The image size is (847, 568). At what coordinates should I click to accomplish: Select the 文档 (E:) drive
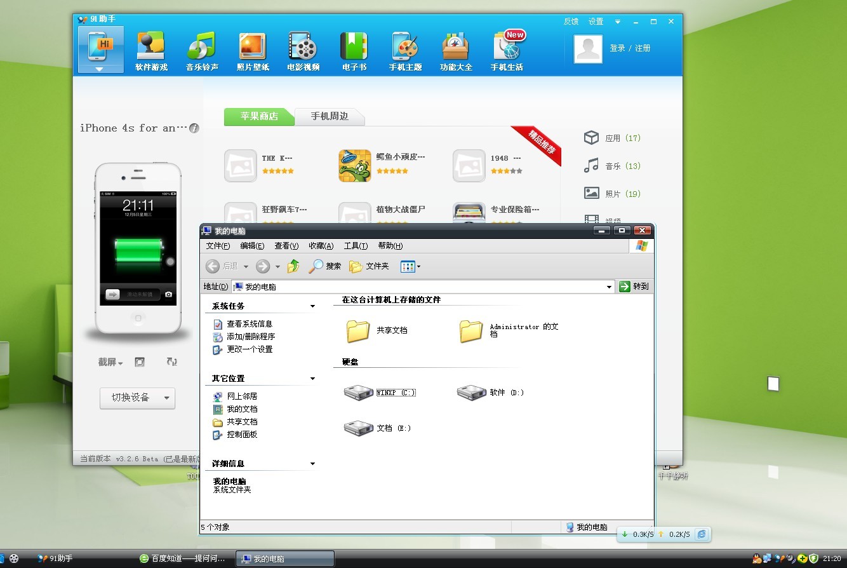(377, 428)
